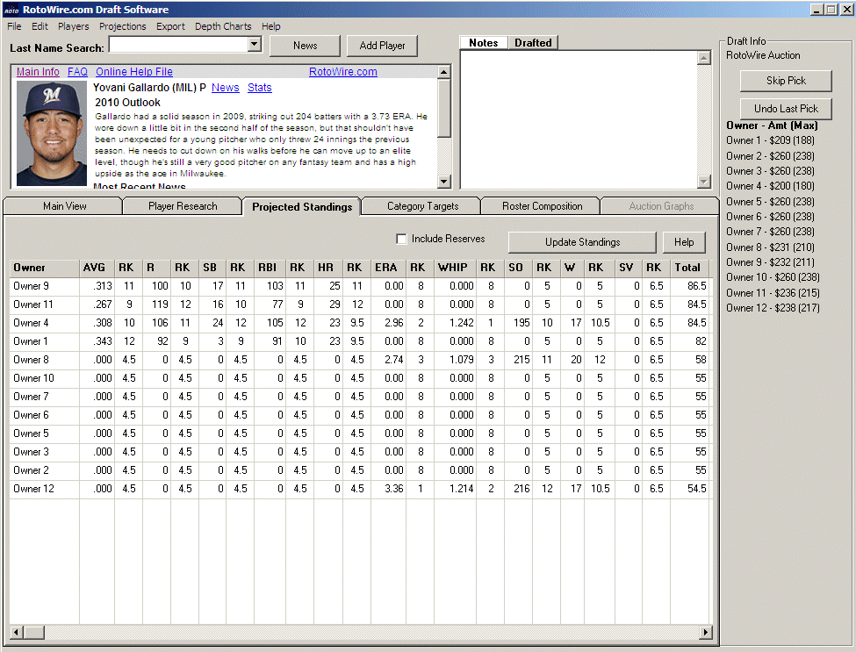Click inside the Notes text area
The image size is (856, 652).
point(579,119)
